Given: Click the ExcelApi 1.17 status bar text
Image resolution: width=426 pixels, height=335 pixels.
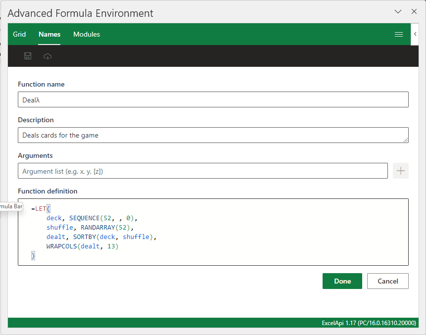Looking at the screenshot, I should click(369, 323).
